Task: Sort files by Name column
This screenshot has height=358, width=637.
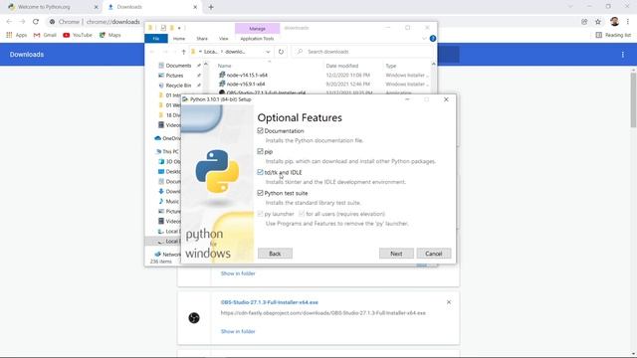Action: pos(224,66)
